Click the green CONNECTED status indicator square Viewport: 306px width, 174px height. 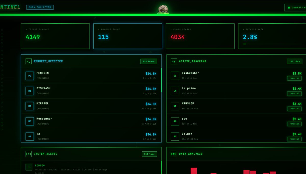[x=289, y=8]
